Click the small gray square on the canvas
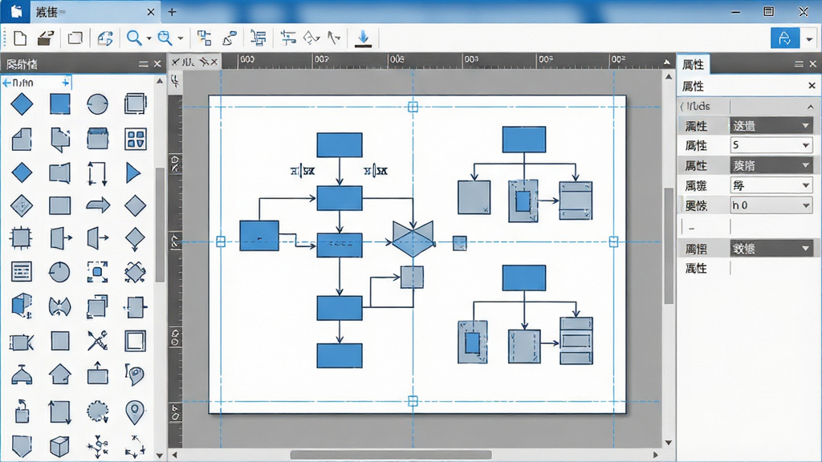Image resolution: width=822 pixels, height=462 pixels. [460, 243]
